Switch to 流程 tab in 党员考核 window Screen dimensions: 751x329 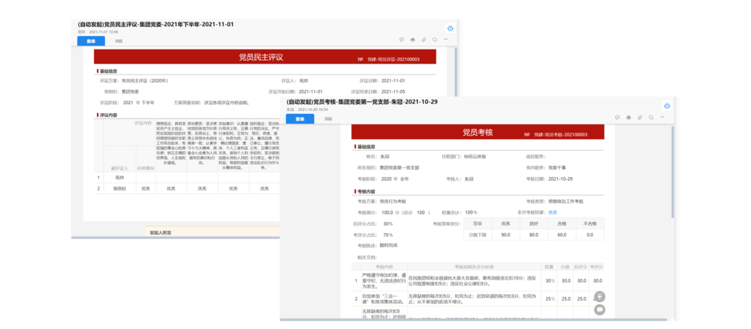[x=327, y=118]
